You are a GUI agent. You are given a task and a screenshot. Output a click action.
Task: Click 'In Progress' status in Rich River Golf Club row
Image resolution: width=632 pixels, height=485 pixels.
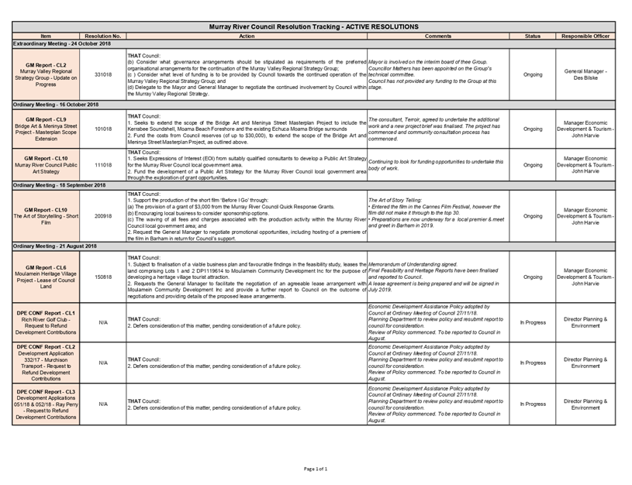533,322
